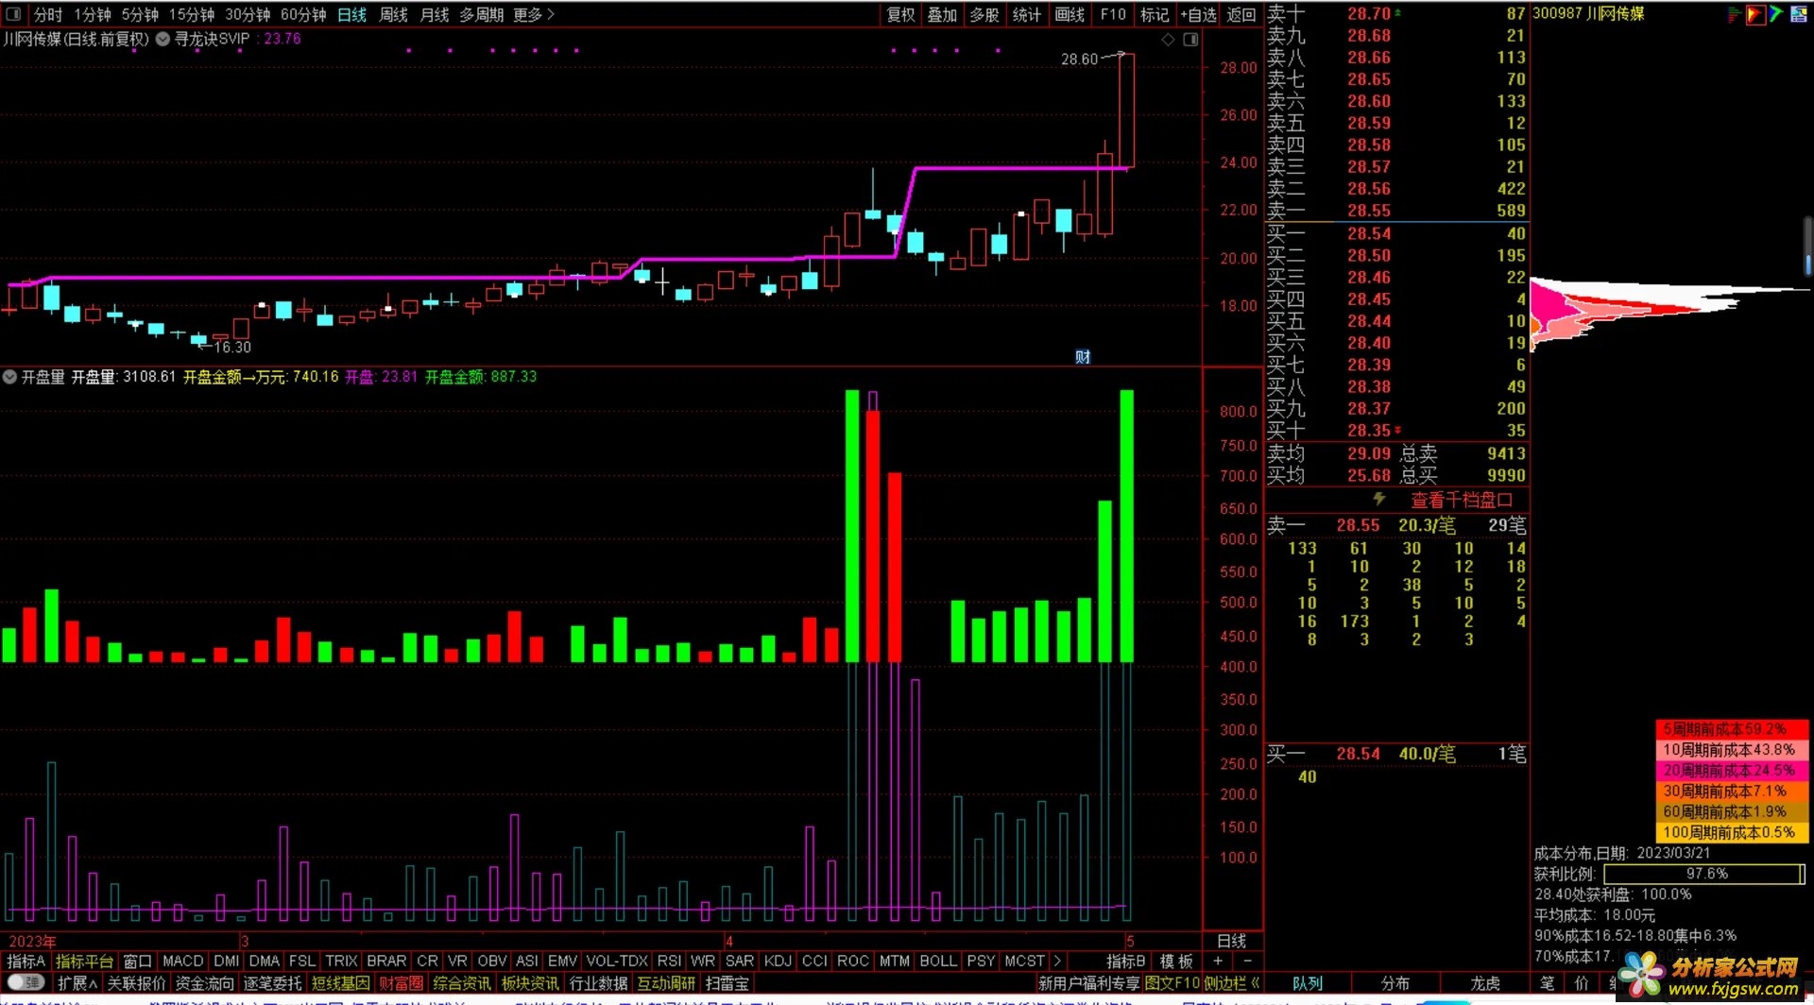The image size is (1814, 1005).
Task: Open the 财富圈 panel
Action: click(x=401, y=983)
